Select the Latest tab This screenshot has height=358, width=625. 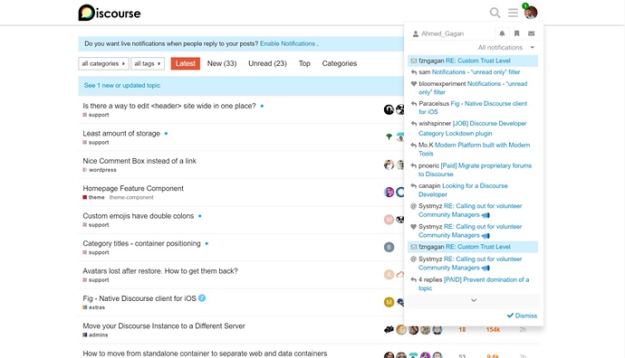[x=186, y=63]
